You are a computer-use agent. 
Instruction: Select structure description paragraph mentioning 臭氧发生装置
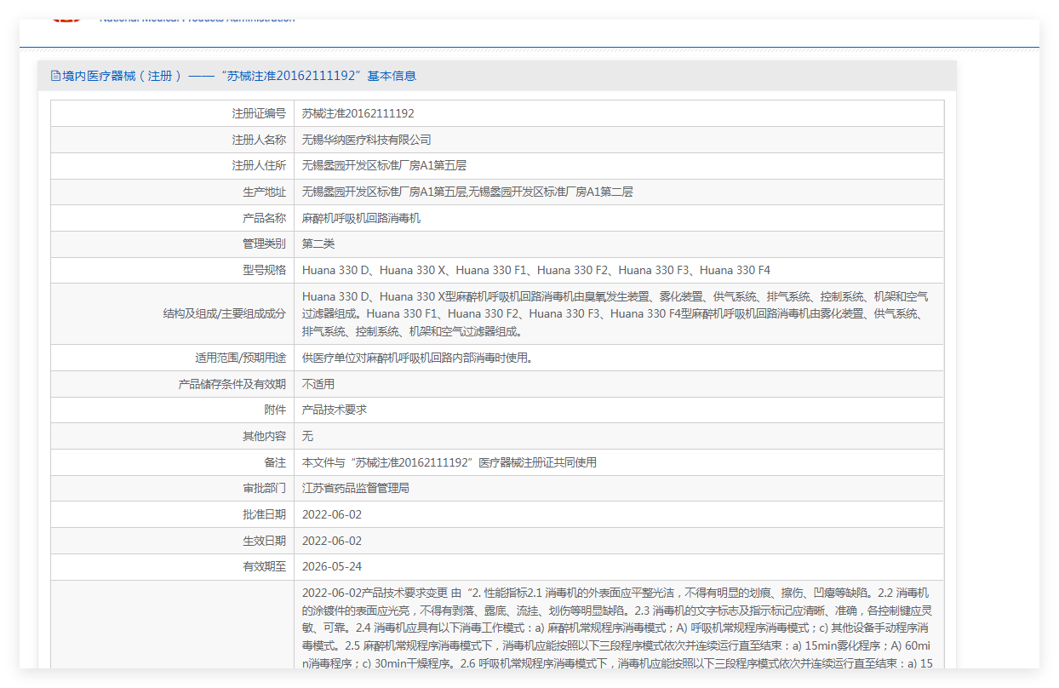point(615,313)
